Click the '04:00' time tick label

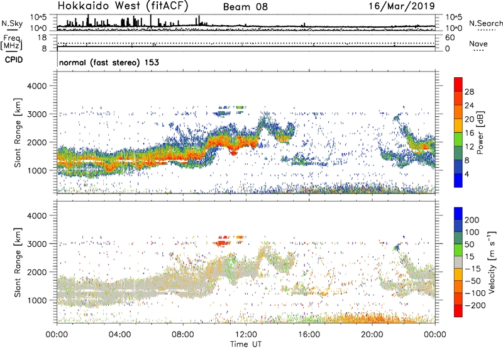point(119,335)
